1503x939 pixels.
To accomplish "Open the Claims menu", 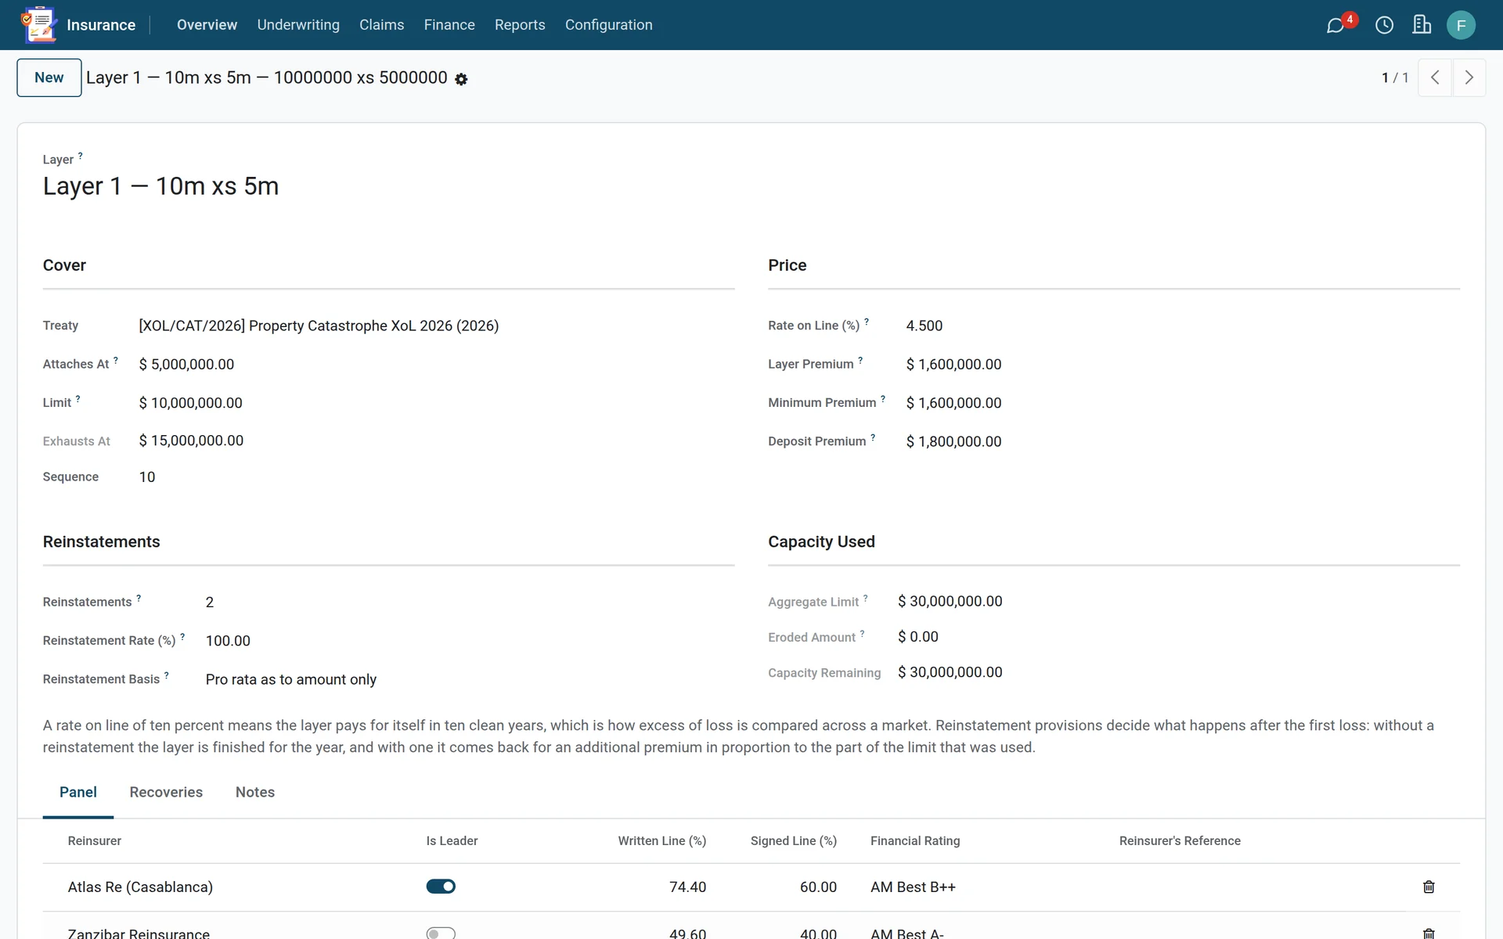I will point(381,25).
